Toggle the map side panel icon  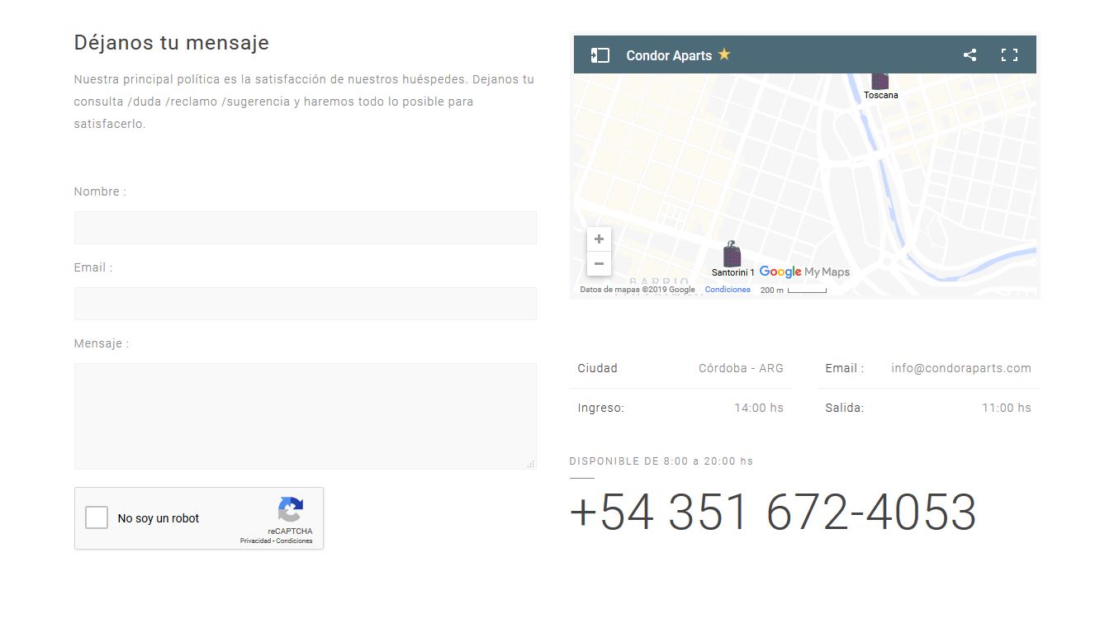600,55
